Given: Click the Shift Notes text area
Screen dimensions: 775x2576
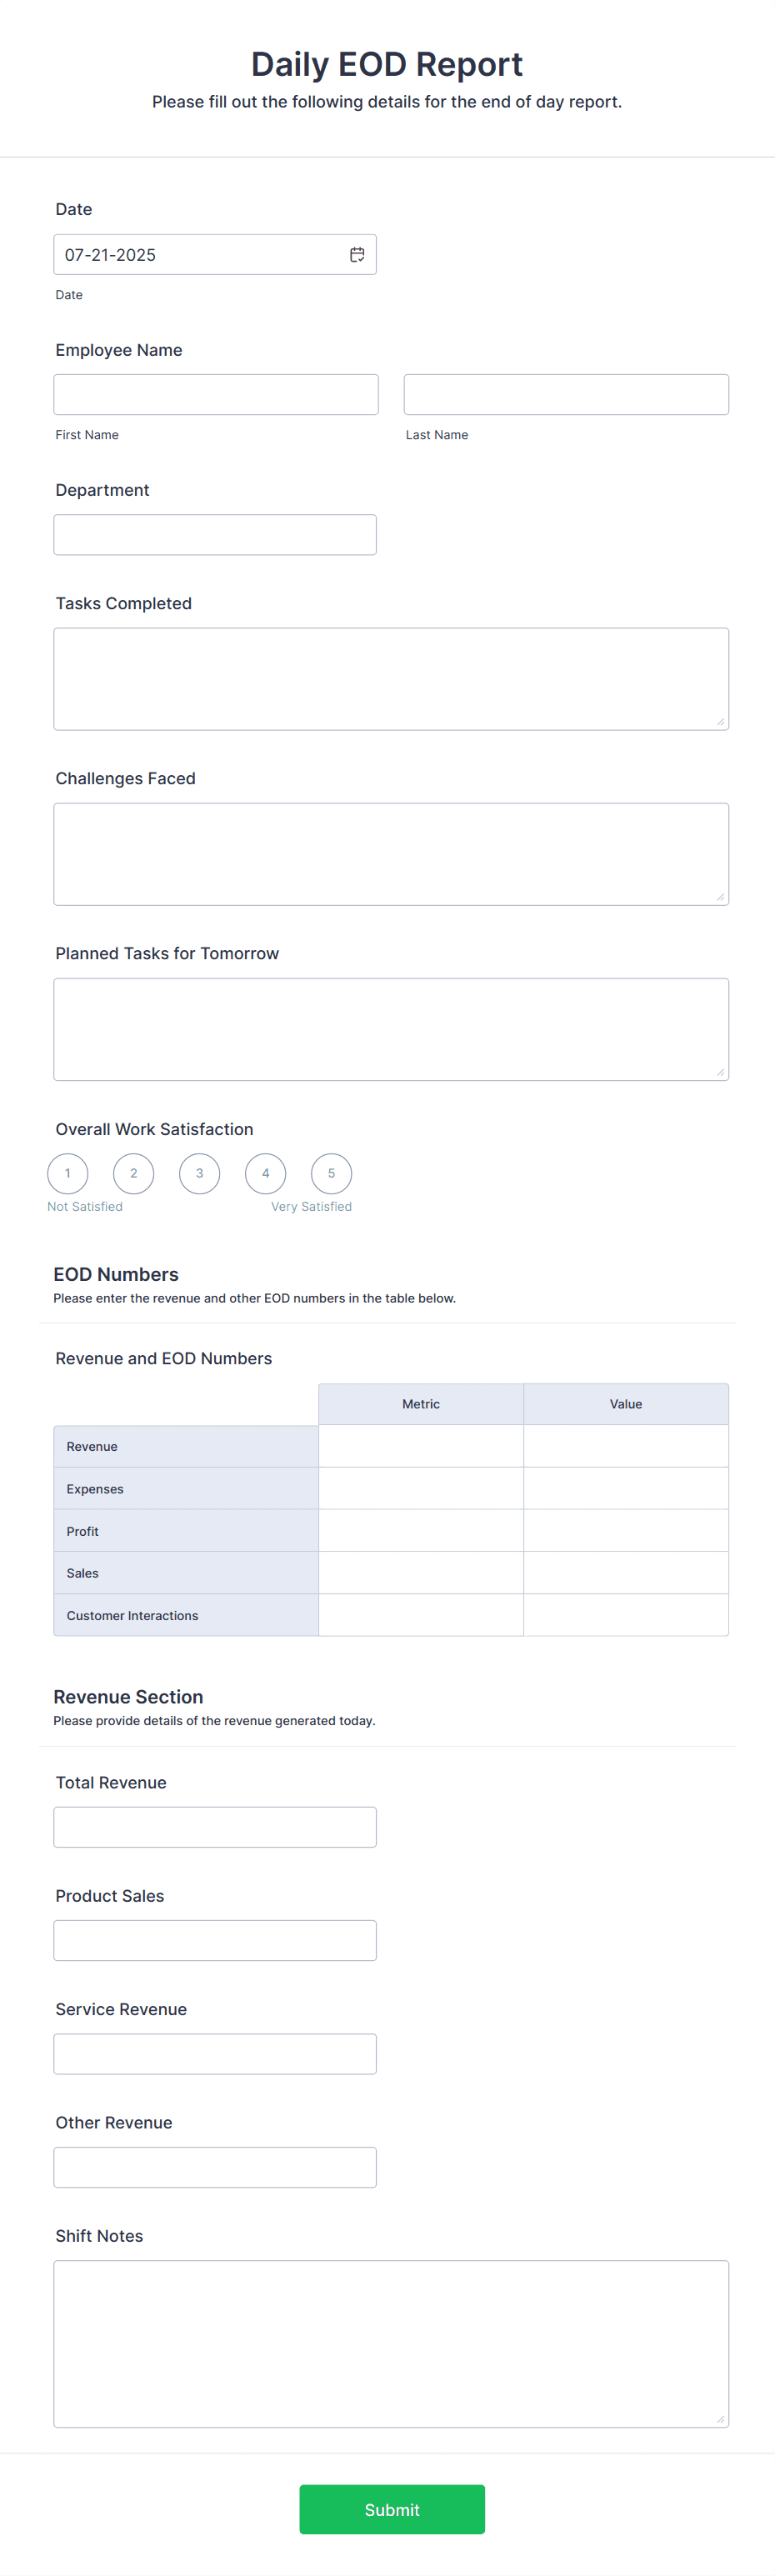Looking at the screenshot, I should (x=391, y=2343).
